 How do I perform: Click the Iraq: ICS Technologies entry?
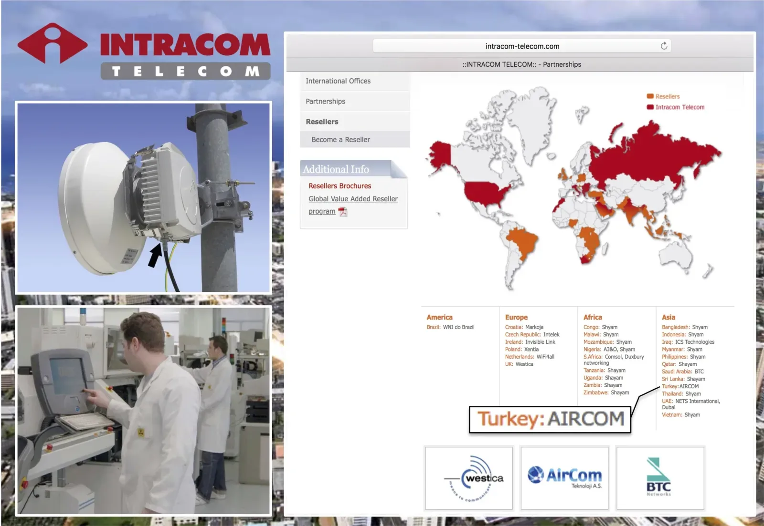pos(688,342)
